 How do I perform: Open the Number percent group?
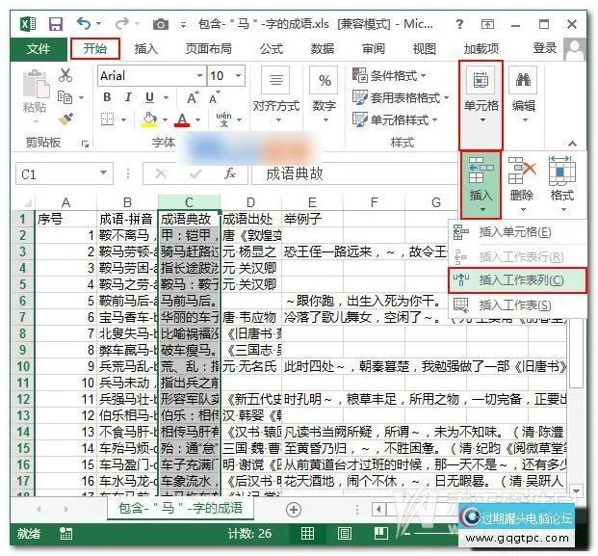coord(324,80)
